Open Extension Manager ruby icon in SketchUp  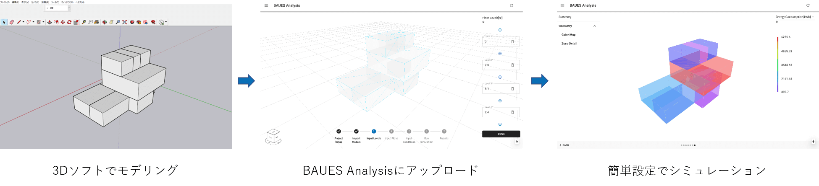click(153, 22)
